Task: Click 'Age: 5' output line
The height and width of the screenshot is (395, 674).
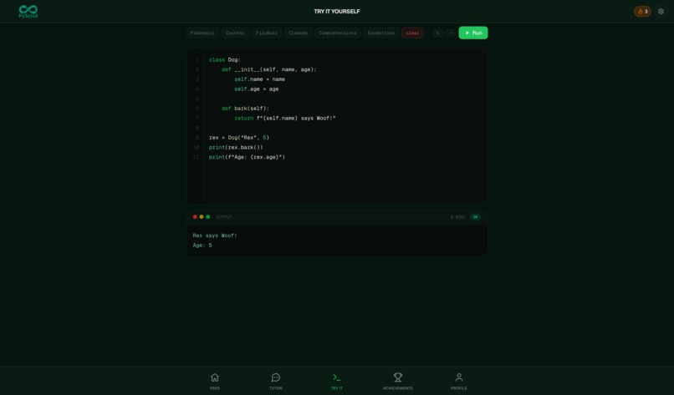Action: tap(202, 246)
